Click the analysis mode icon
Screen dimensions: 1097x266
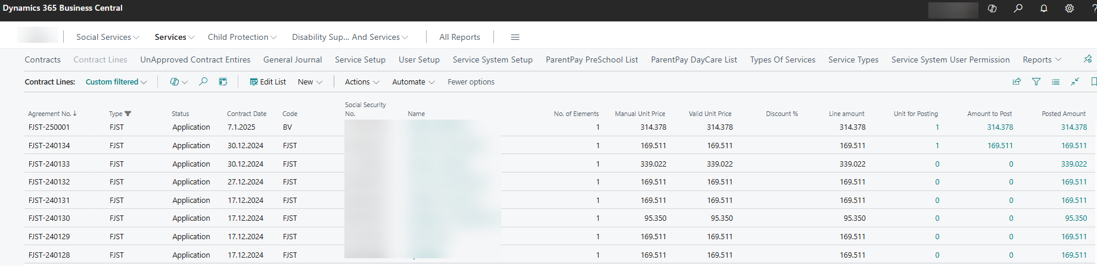pyautogui.click(x=223, y=82)
